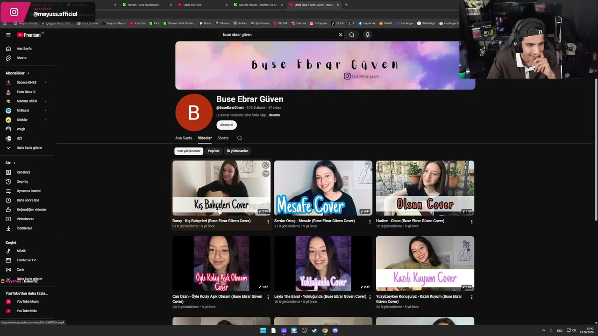
Task: Open Reddit bookmark in bookmarks bar
Action: coord(386,23)
